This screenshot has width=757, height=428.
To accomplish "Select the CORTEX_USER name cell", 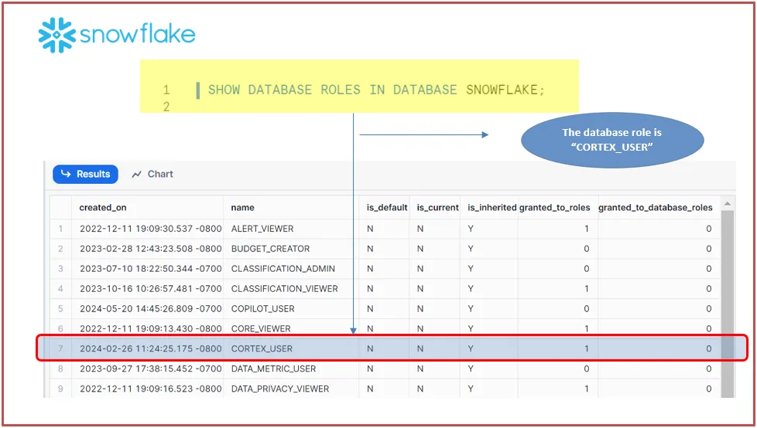I will [262, 349].
